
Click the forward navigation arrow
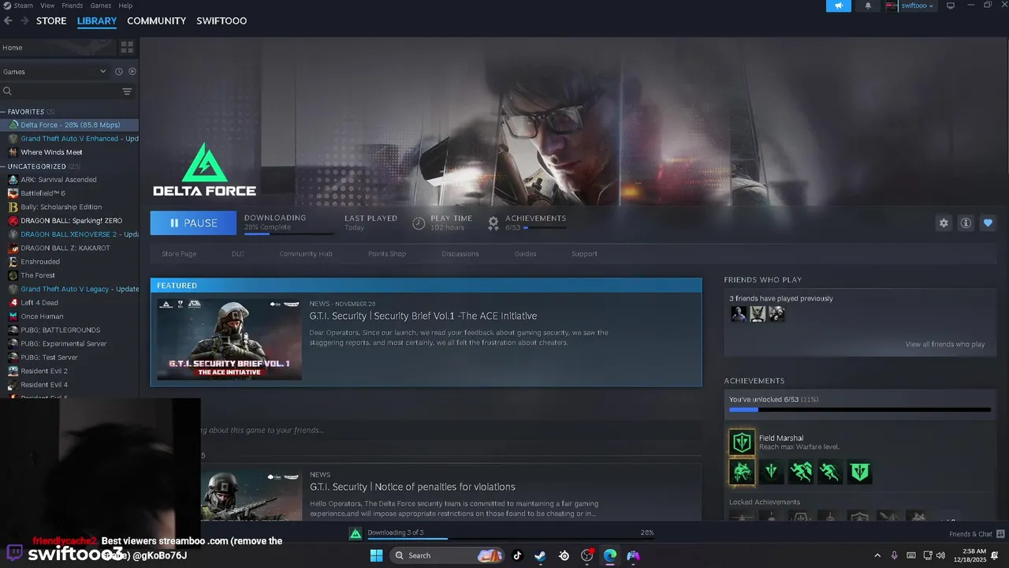[x=25, y=21]
